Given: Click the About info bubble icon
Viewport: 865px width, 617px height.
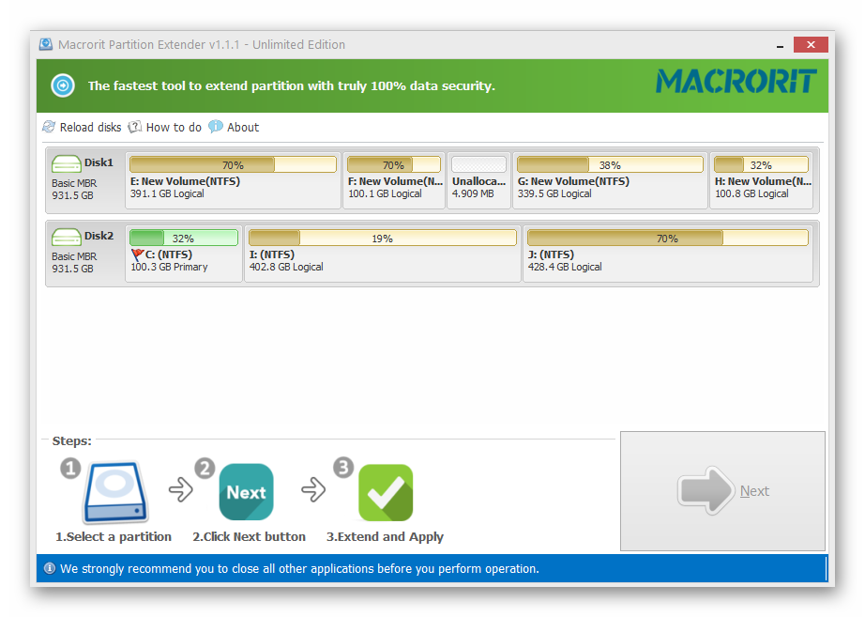Looking at the screenshot, I should (216, 127).
